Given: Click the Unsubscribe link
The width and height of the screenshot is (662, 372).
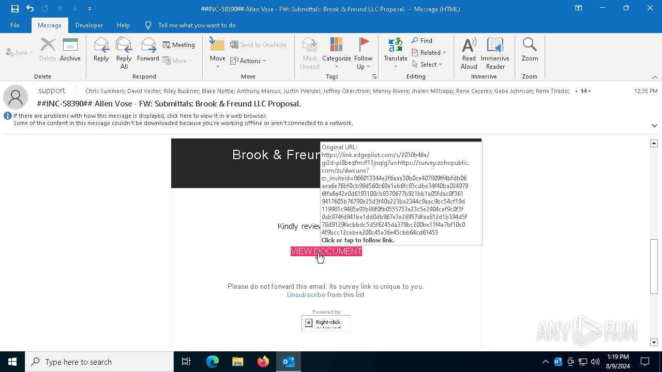Looking at the screenshot, I should (306, 295).
